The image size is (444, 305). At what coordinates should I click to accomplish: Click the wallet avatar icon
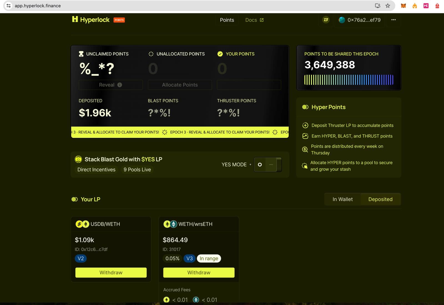coord(342,20)
